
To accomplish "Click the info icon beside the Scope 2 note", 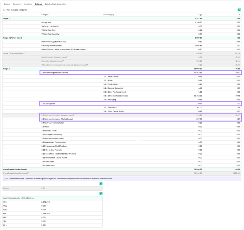I will (x=4, y=179).
